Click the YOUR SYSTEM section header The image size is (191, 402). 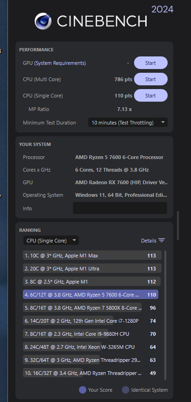point(35,145)
